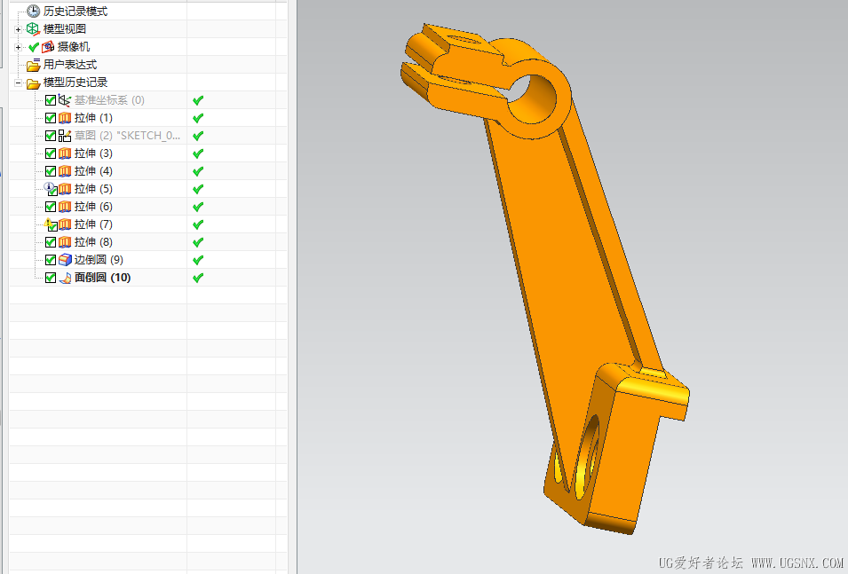The width and height of the screenshot is (848, 574).
Task: Select the Model Views cube icon
Action: coord(34,28)
